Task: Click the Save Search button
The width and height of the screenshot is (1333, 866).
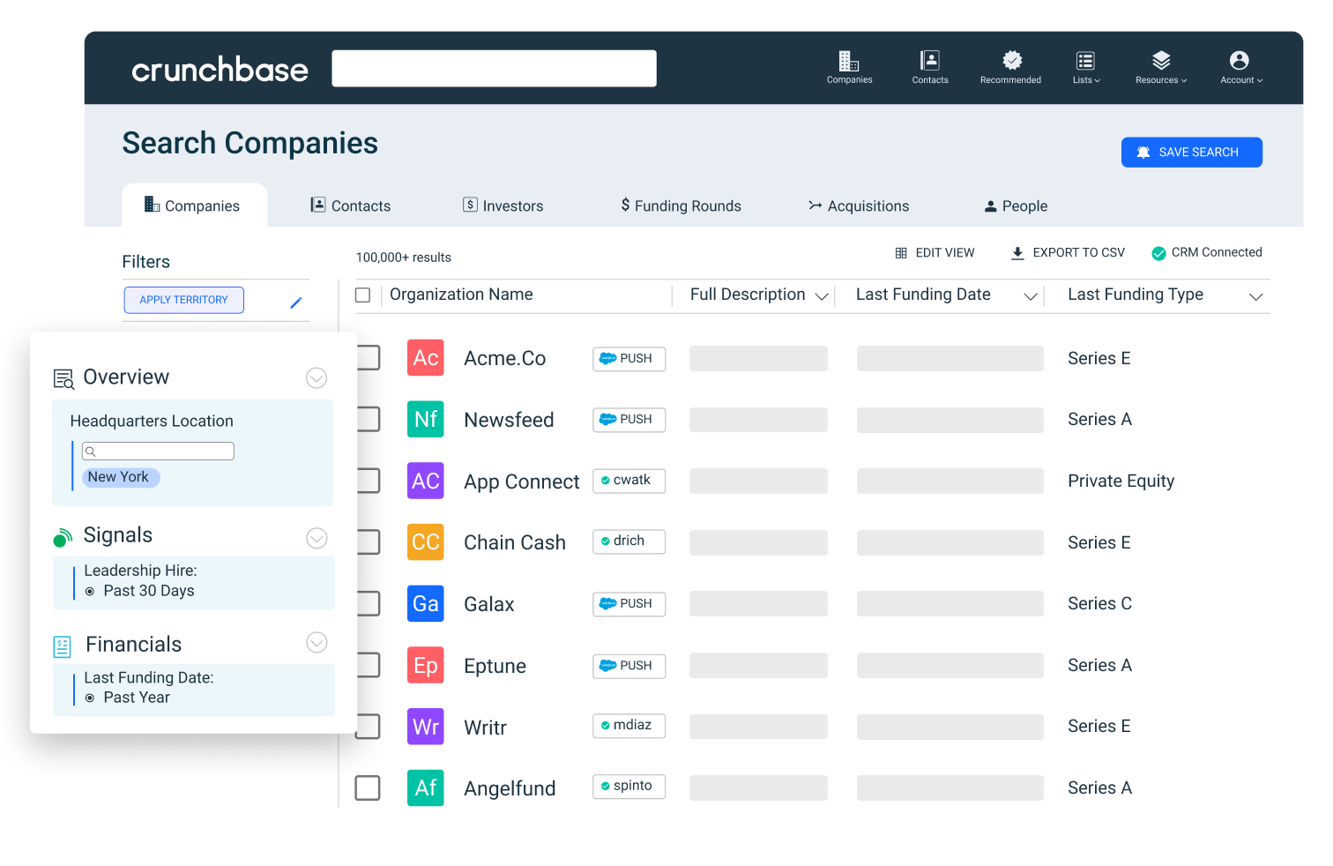Action: (1192, 152)
